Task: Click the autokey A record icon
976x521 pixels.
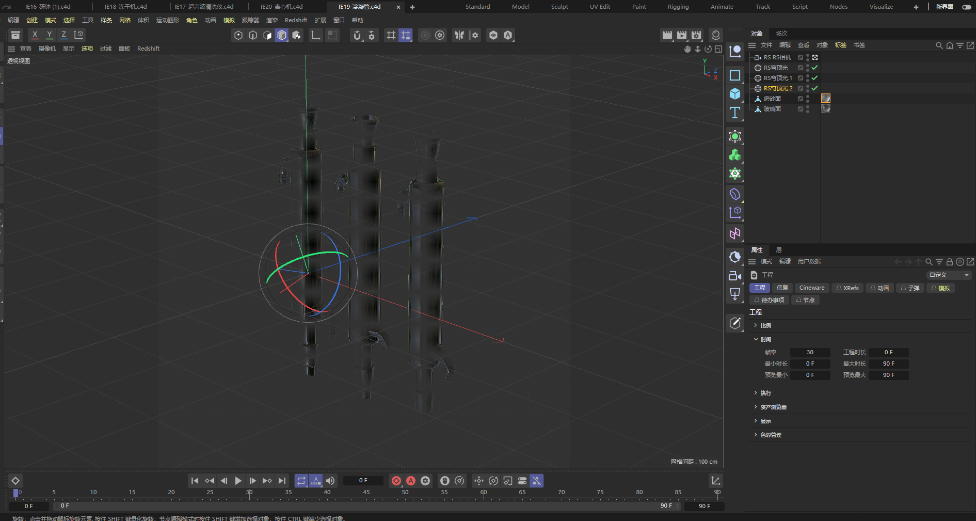Action: point(411,481)
